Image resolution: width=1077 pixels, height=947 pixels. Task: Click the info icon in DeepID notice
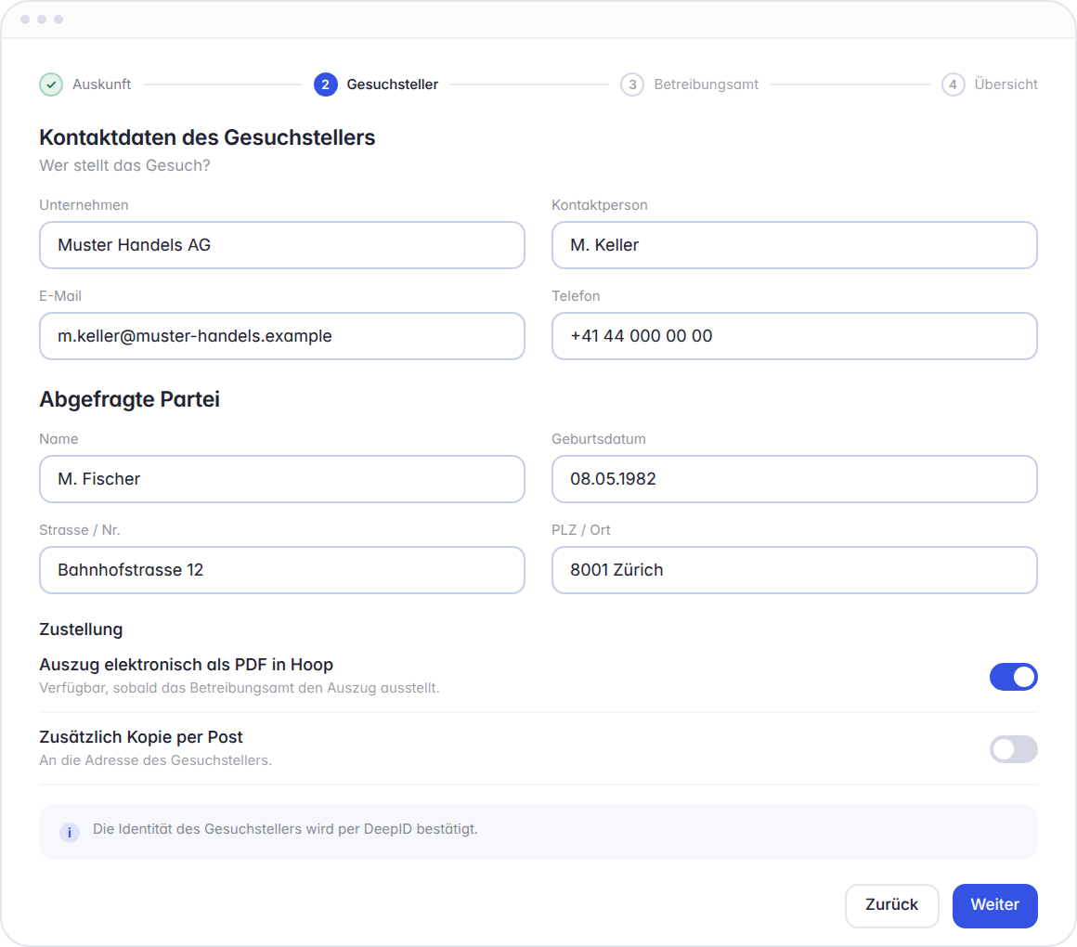click(70, 832)
